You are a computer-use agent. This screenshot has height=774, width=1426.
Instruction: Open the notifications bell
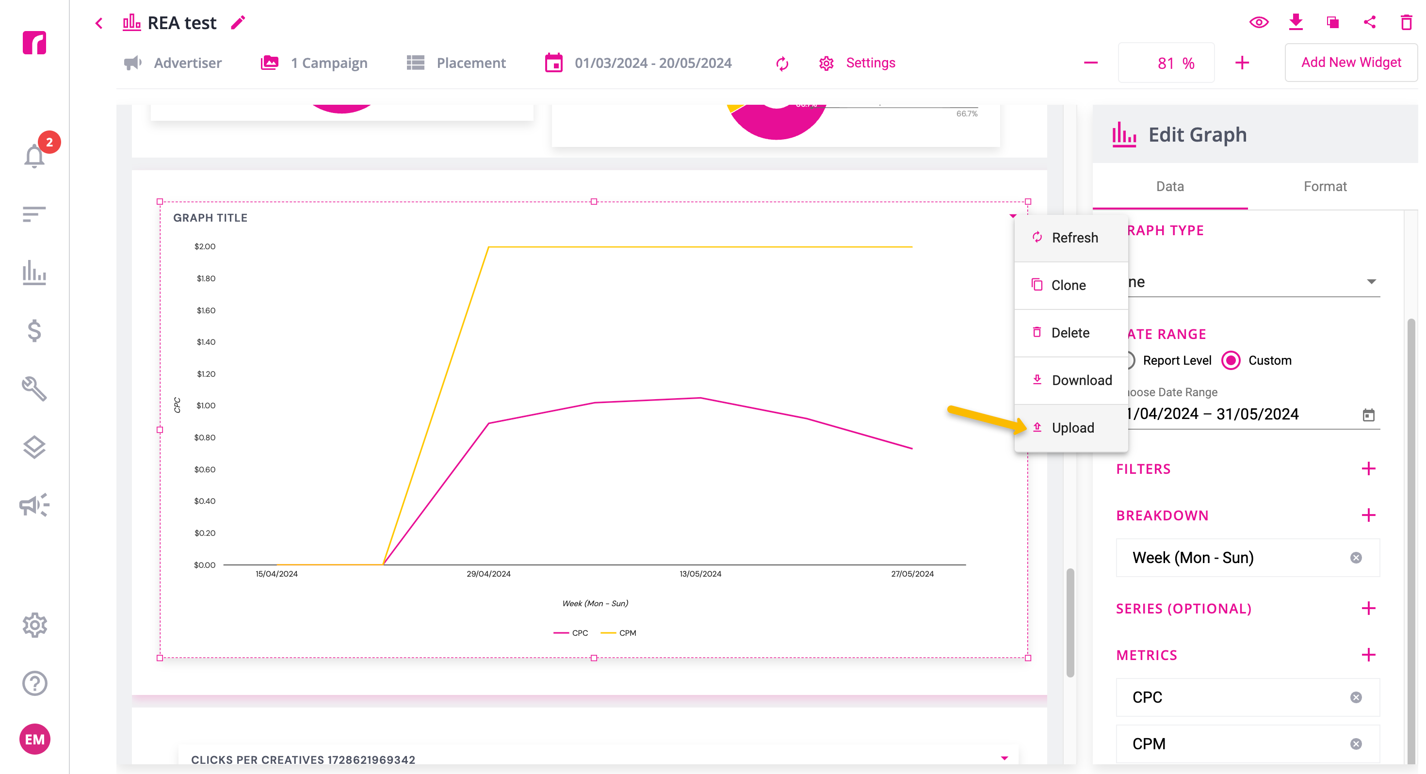click(34, 156)
